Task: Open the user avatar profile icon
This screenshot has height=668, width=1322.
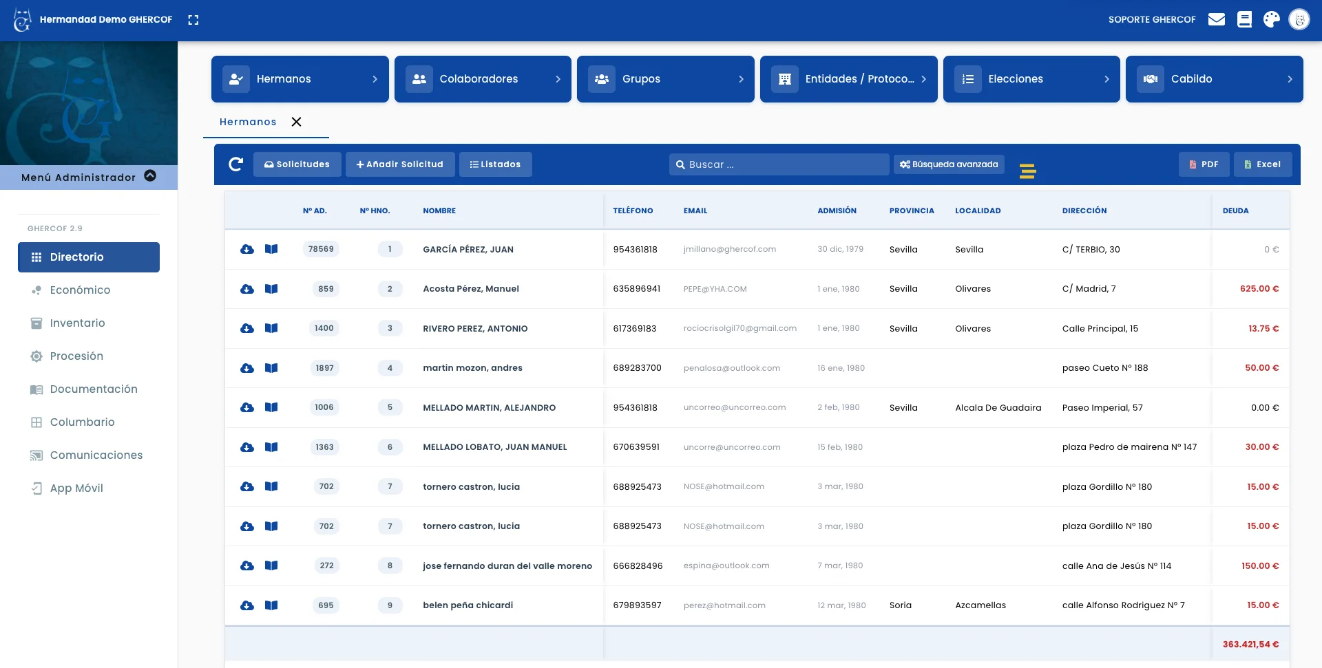Action: click(x=1299, y=20)
